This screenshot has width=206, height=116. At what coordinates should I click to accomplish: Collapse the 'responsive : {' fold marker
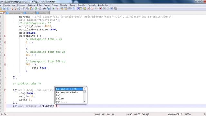coord(5,36)
